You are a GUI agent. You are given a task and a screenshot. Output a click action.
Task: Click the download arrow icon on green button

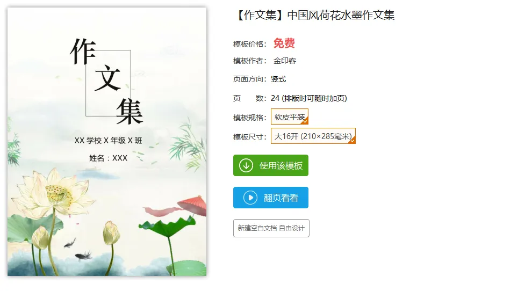246,165
